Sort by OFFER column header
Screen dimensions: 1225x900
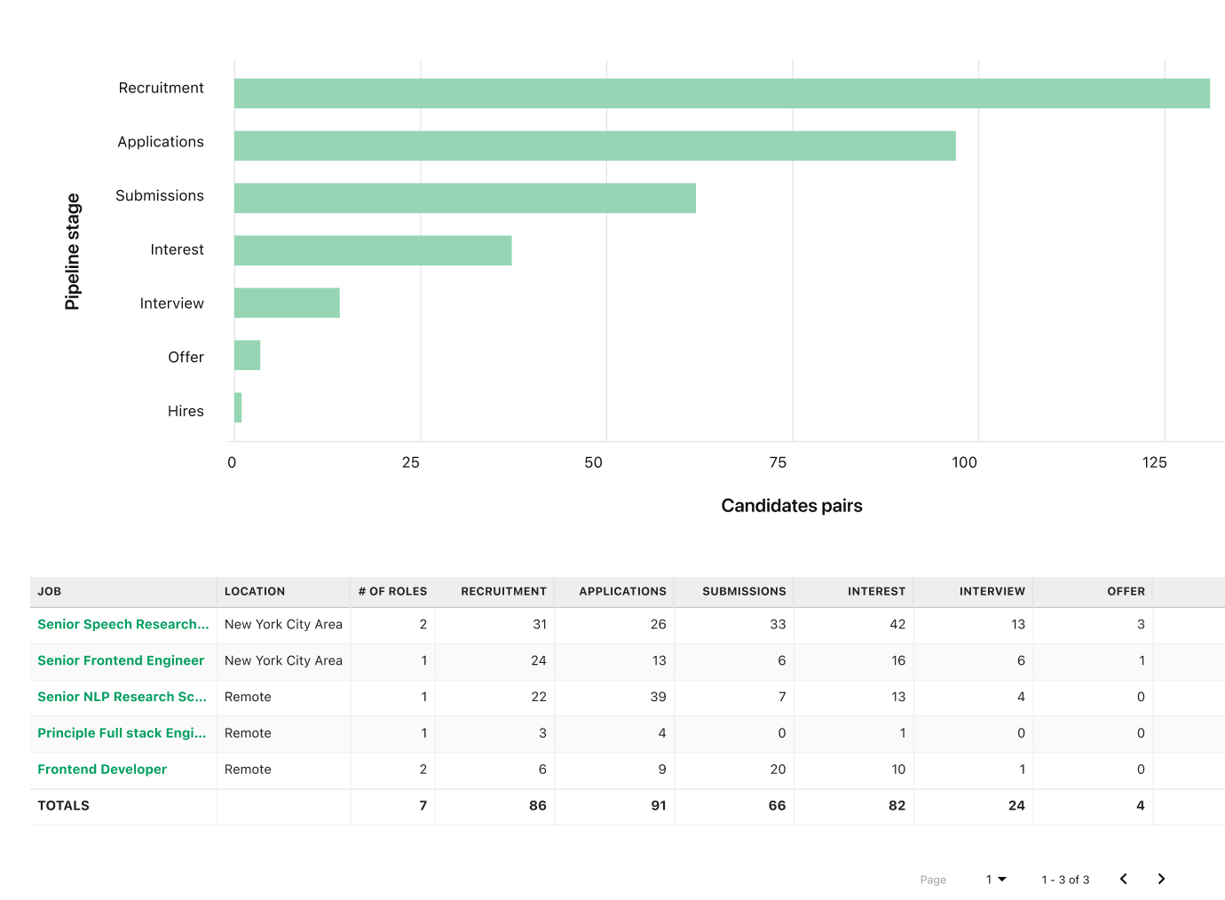pos(1126,591)
